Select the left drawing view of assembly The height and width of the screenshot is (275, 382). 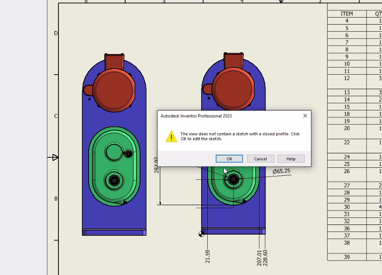pyautogui.click(x=114, y=145)
